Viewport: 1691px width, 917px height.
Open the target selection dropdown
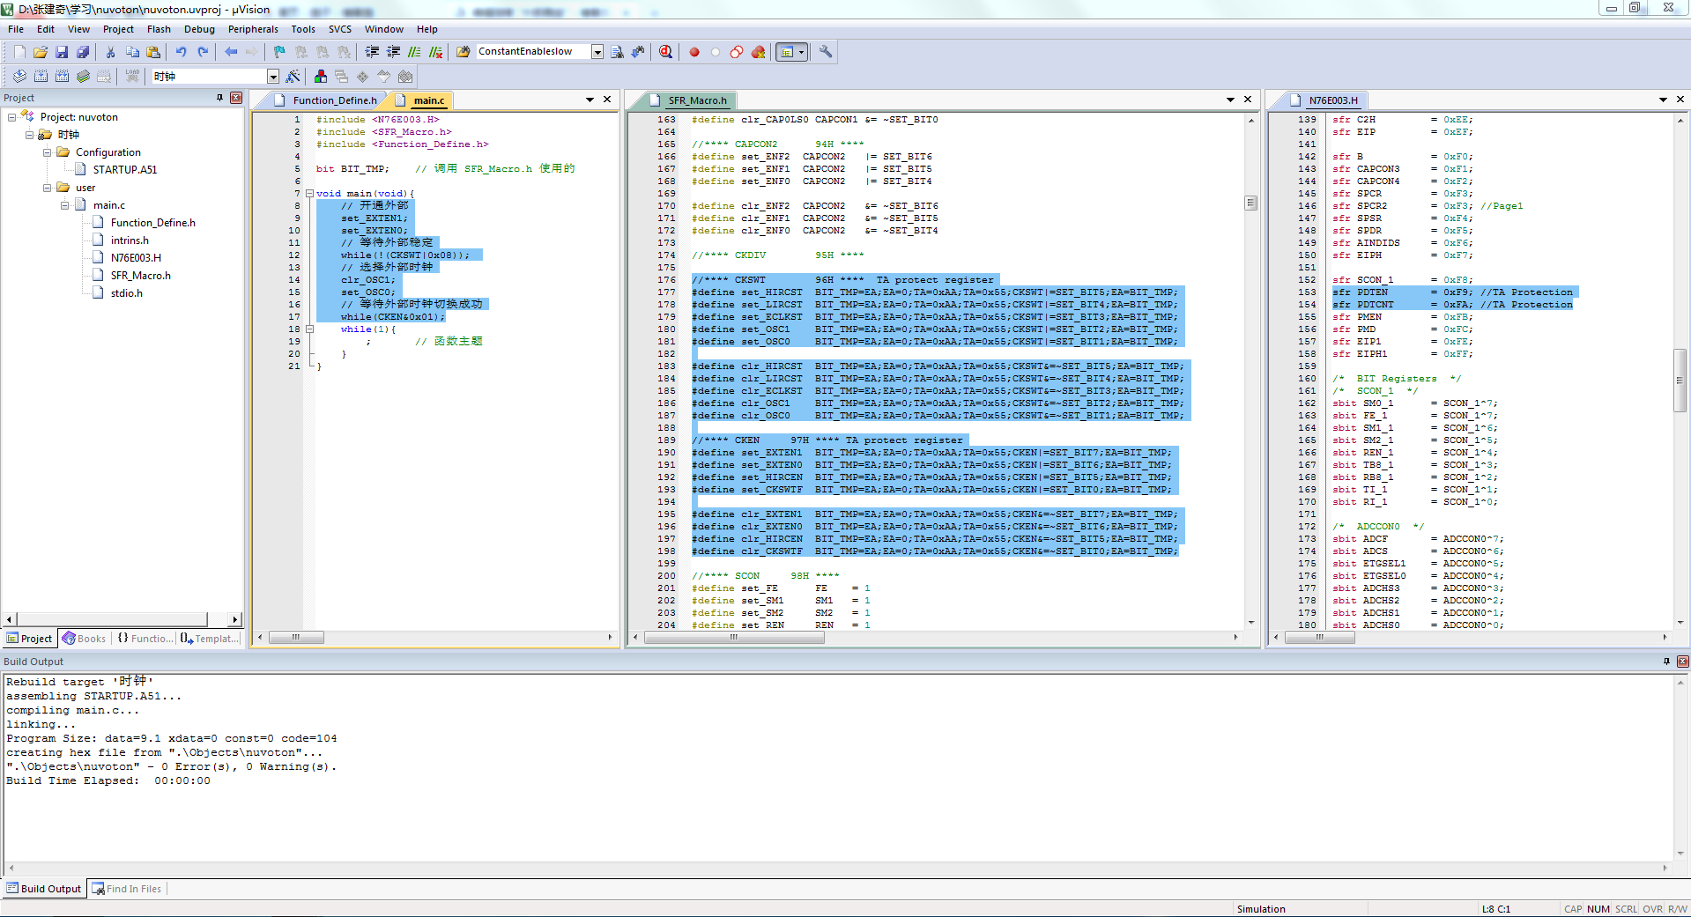pos(272,77)
